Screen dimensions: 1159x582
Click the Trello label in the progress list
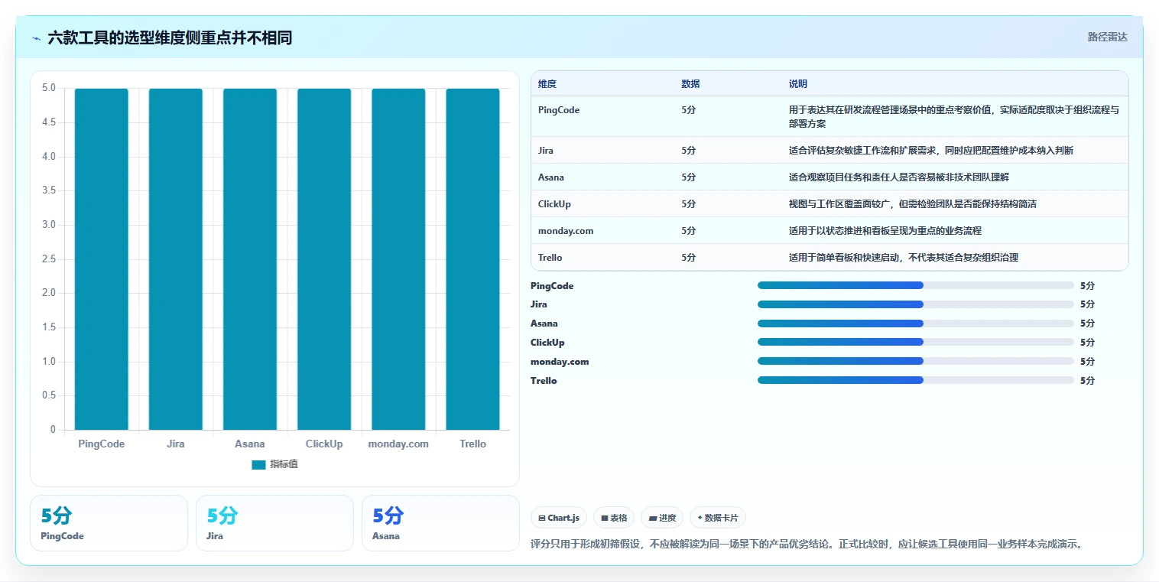point(544,381)
